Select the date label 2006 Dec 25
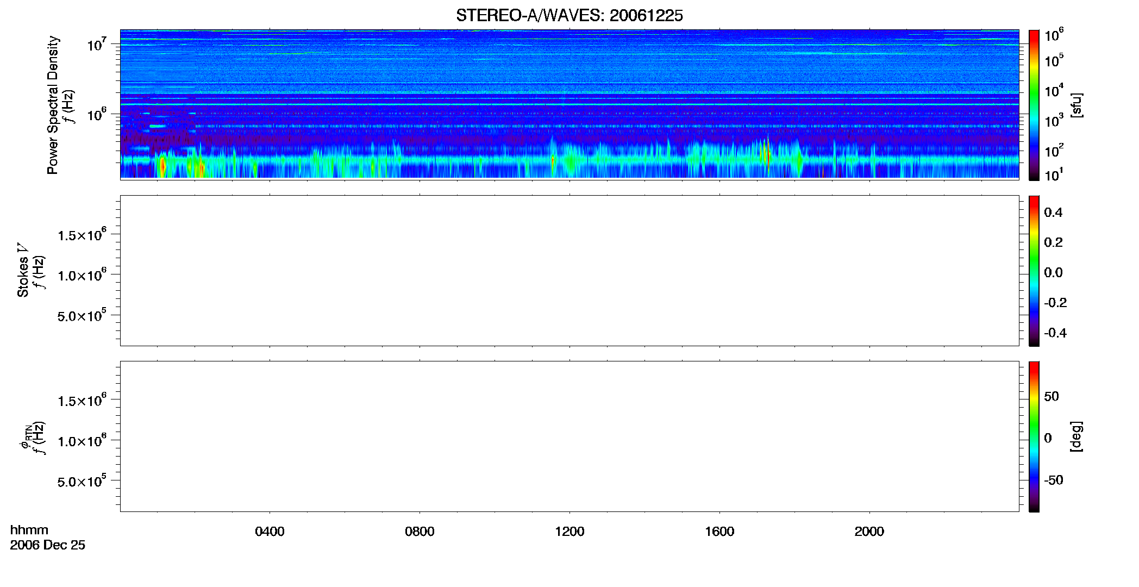The image size is (1139, 587). pyautogui.click(x=48, y=545)
